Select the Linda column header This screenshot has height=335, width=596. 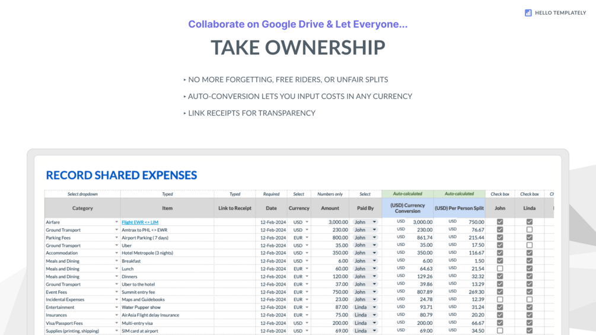530,208
